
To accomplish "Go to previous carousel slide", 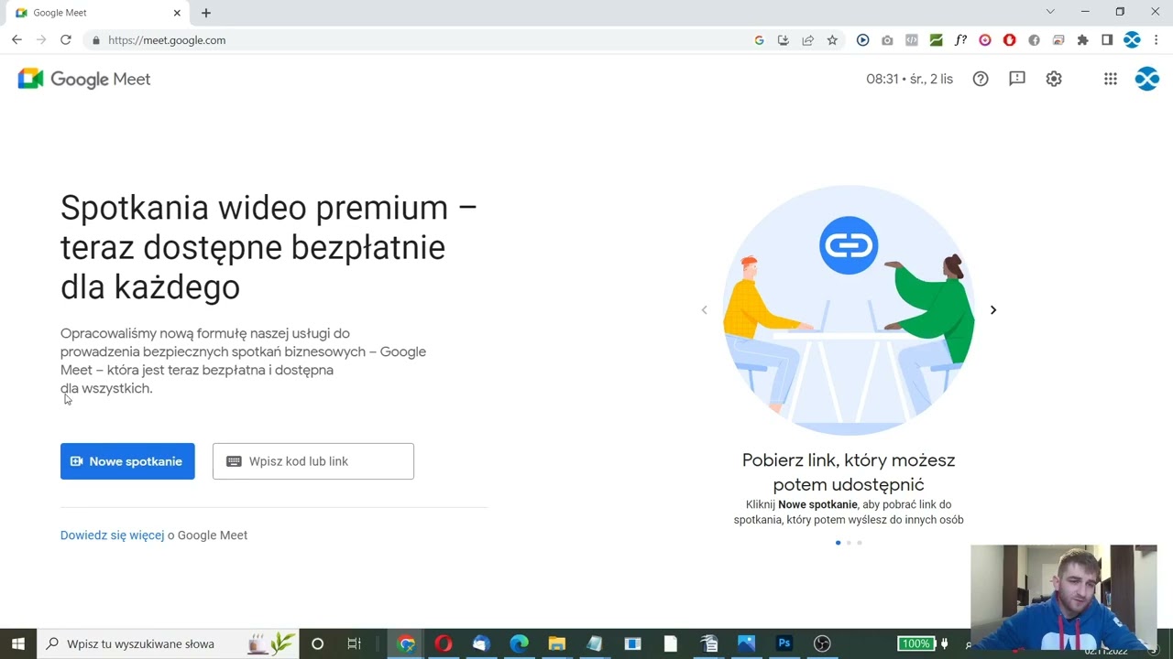I will click(704, 310).
